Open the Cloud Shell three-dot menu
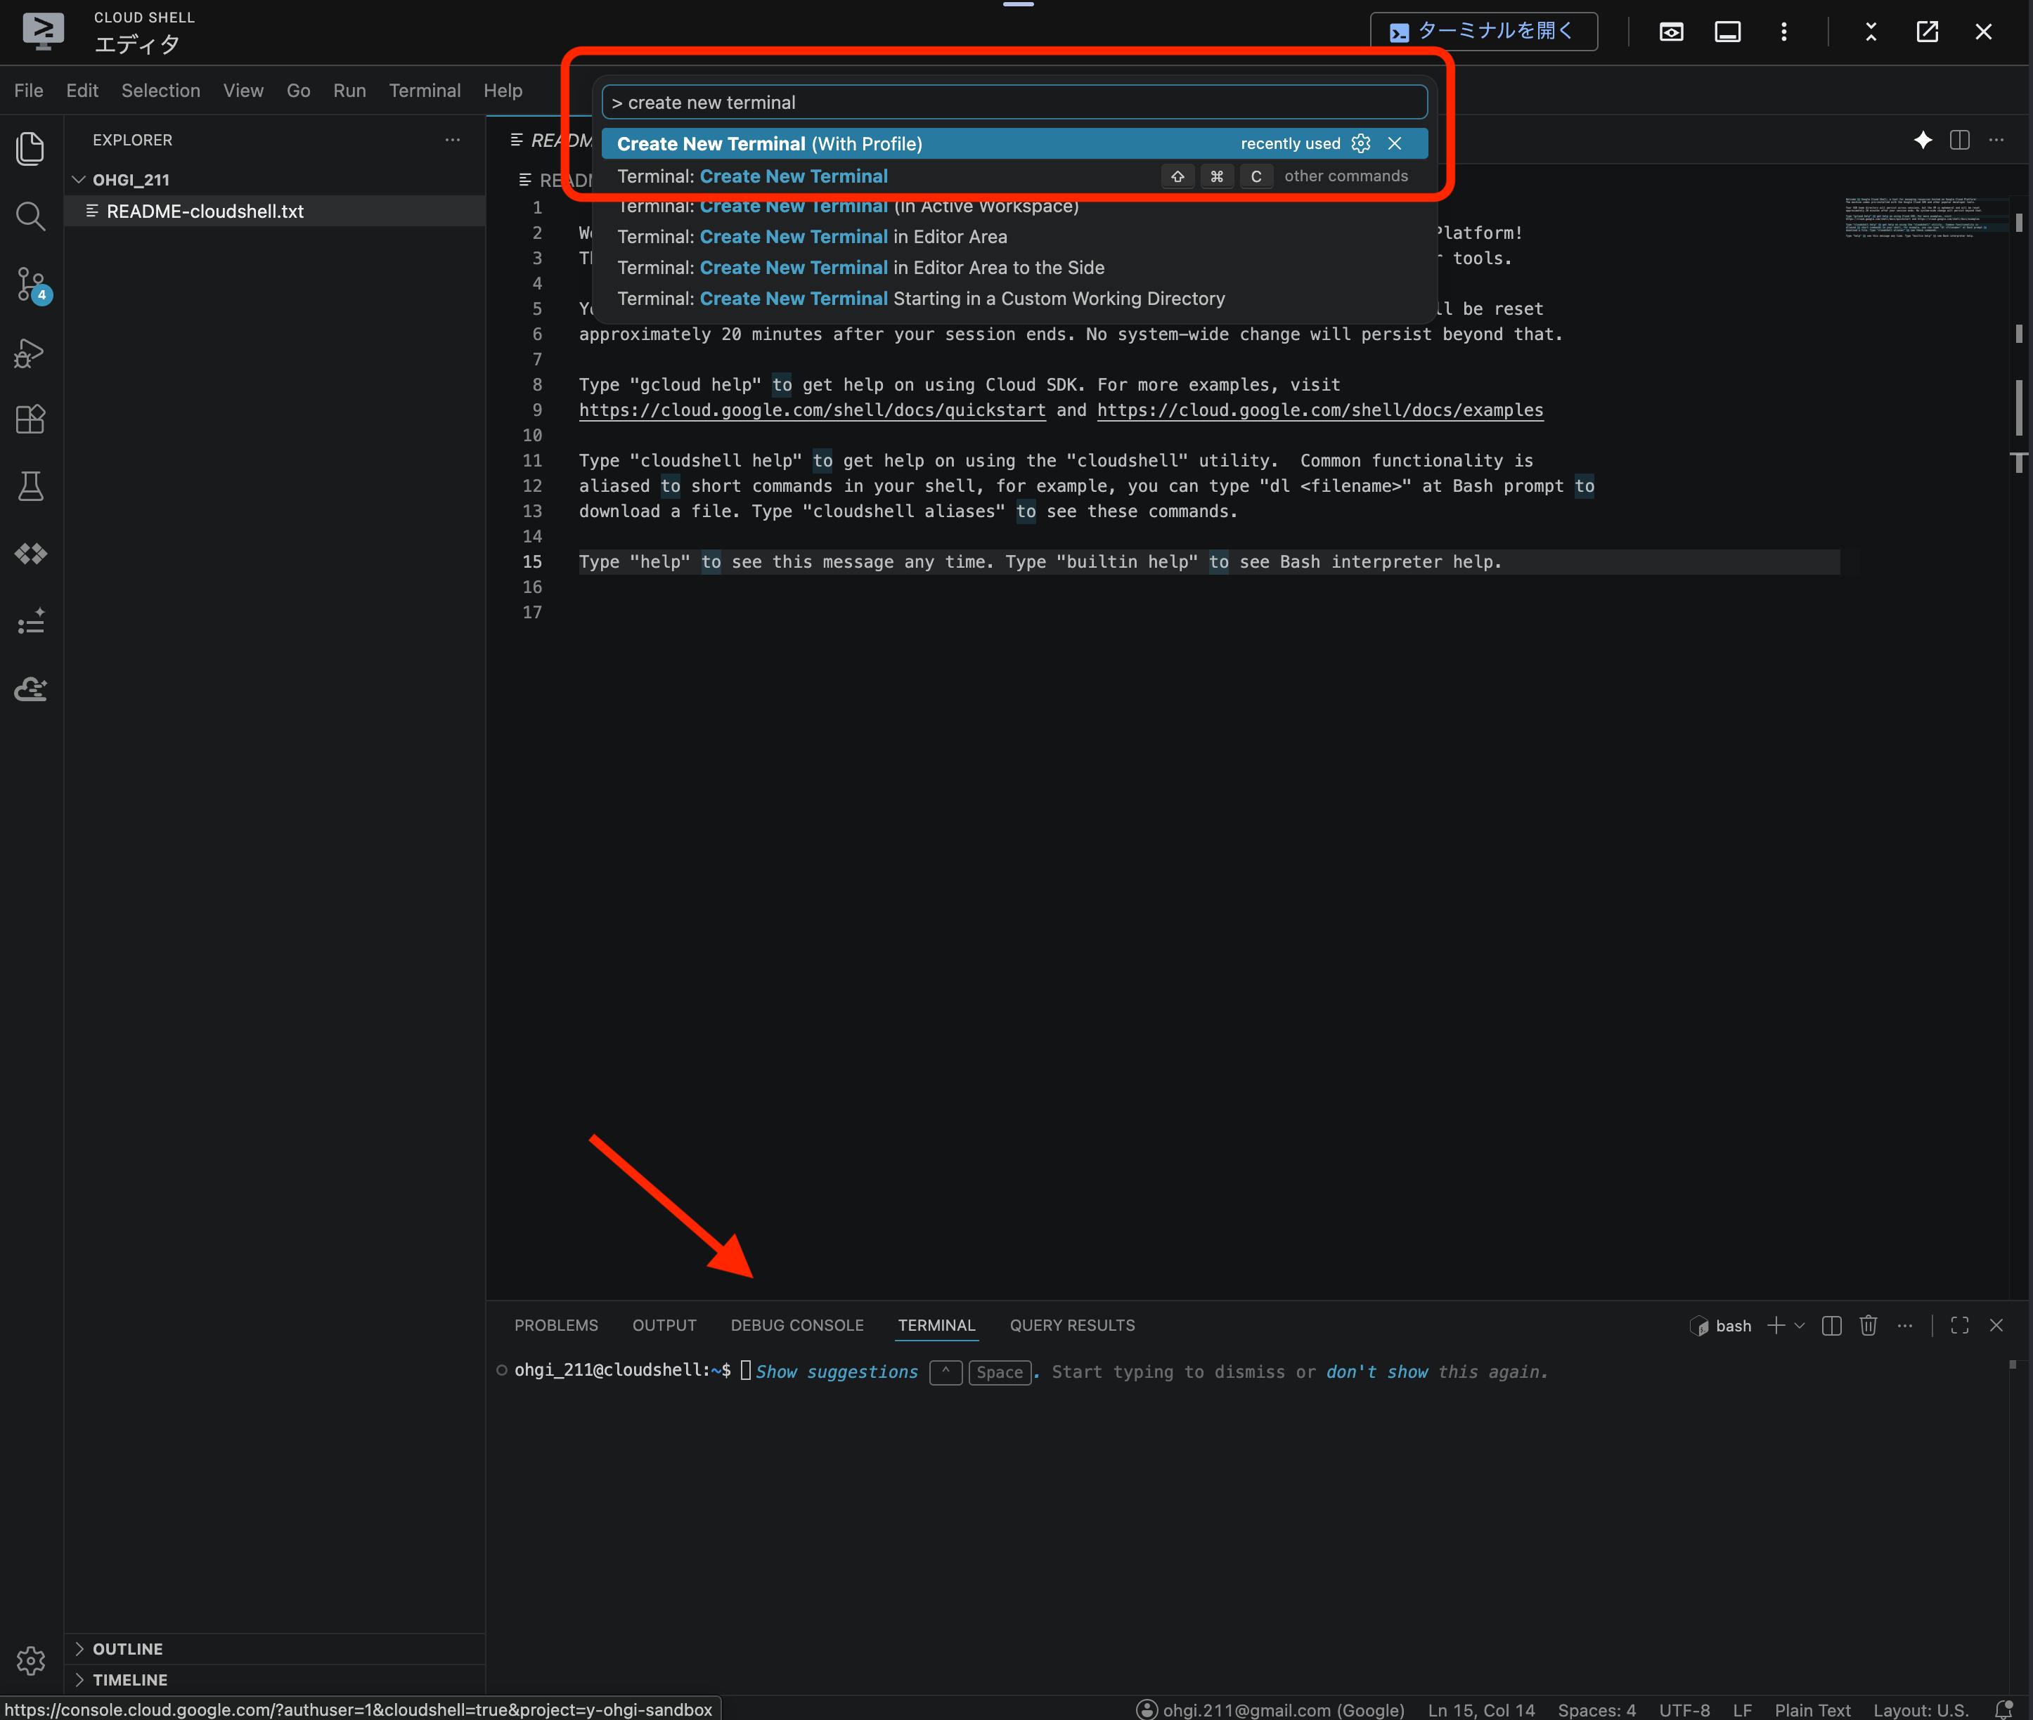2033x1720 pixels. point(1784,32)
